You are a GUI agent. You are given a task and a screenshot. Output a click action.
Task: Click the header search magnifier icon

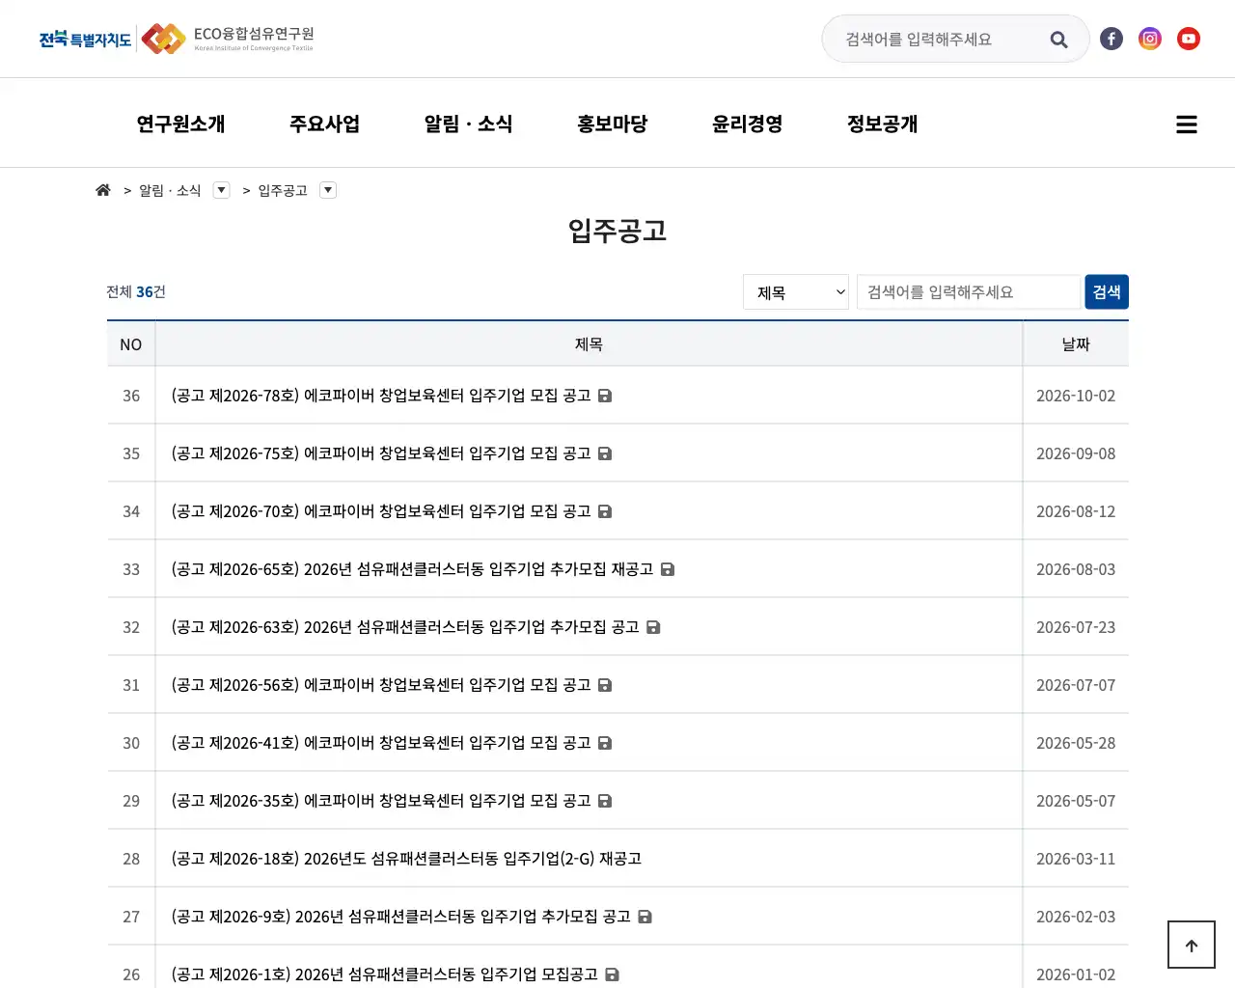(1058, 40)
